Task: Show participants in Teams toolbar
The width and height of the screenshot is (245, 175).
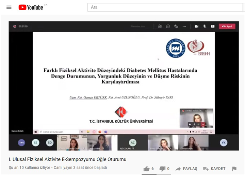Action: click(160, 26)
